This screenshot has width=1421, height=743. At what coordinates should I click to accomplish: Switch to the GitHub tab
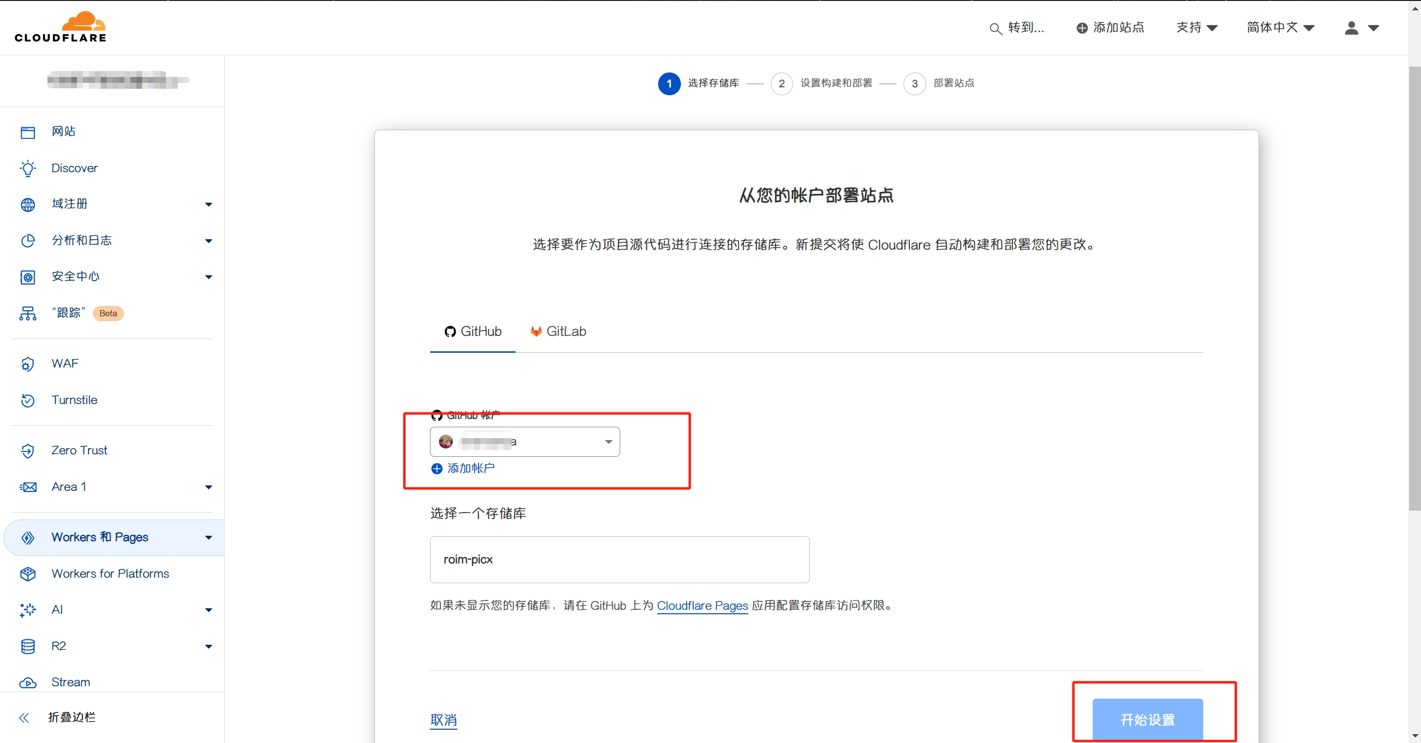click(473, 331)
